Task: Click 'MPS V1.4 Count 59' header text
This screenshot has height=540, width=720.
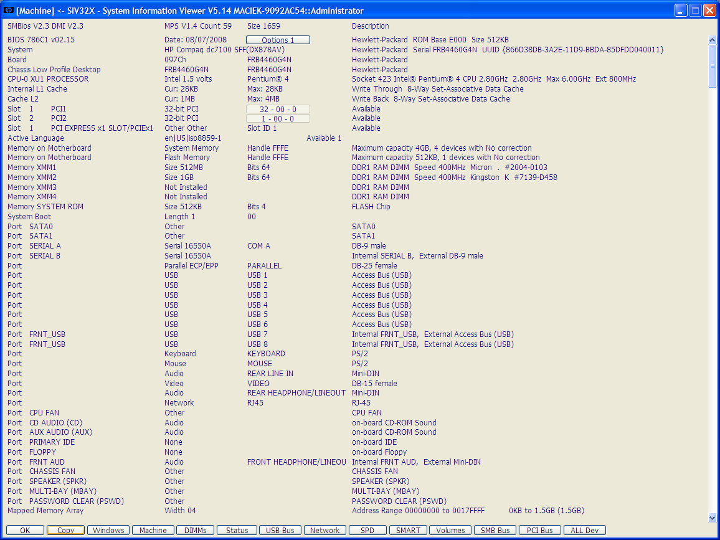Action: pos(198,26)
